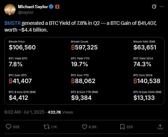Reply using the comment bubble icon
The width and height of the screenshot is (168, 137).
8,127
